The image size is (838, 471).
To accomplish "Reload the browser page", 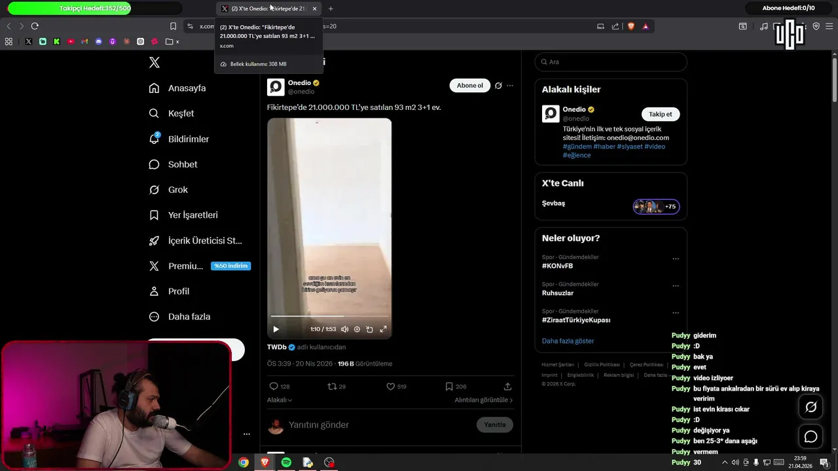I will pyautogui.click(x=35, y=26).
